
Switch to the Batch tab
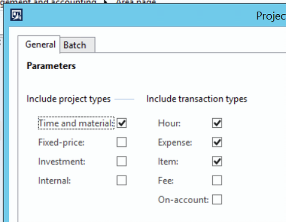tap(78, 45)
